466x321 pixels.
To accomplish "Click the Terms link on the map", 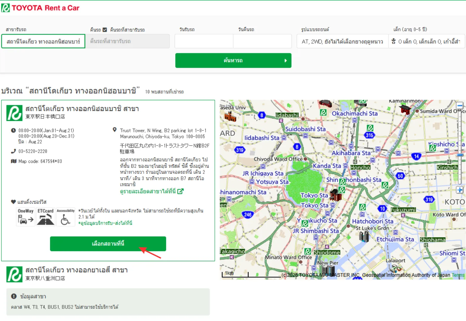I will coord(458,275).
